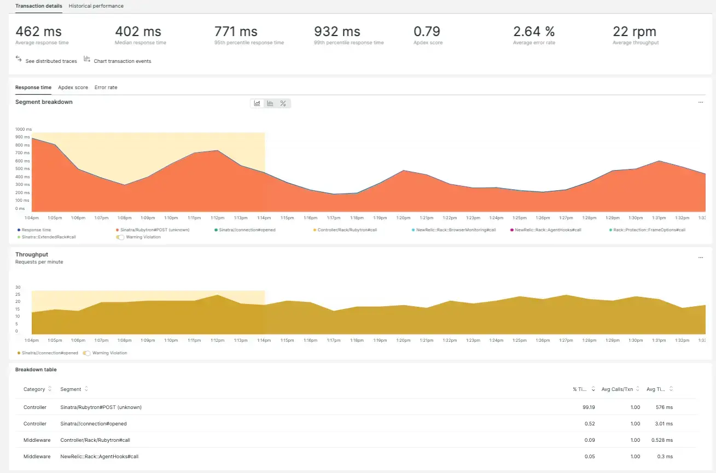The image size is (716, 473).
Task: Open Throughput chart options ellipsis menu
Action: (x=700, y=258)
